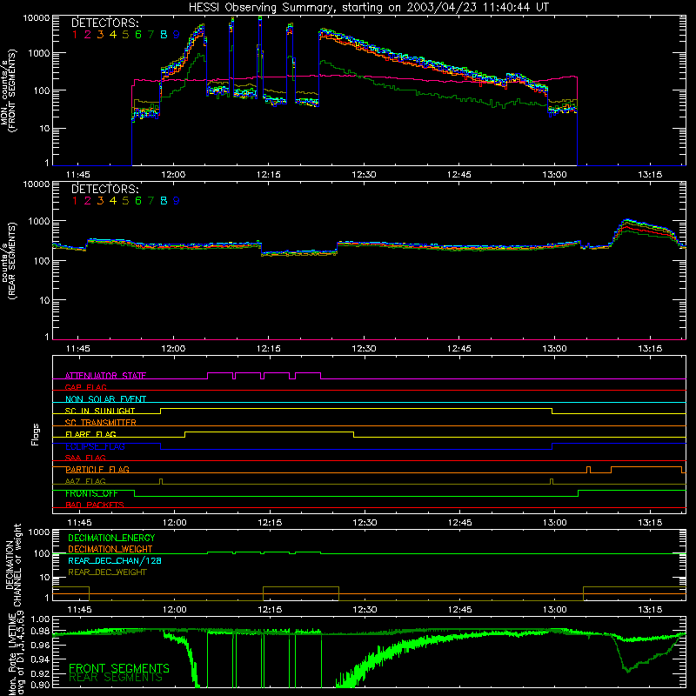Click 12:15 tick under rear segments plot

point(269,349)
